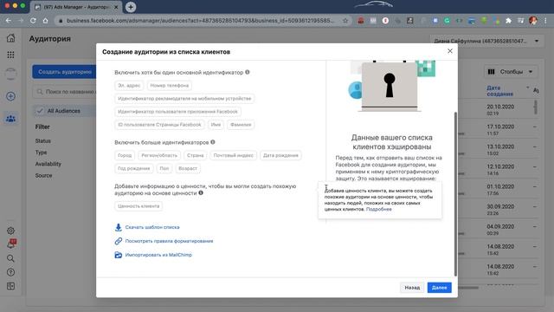Image resolution: width=554 pixels, height=312 pixels.
Task: Expand the Type filter
Action: click(x=41, y=153)
